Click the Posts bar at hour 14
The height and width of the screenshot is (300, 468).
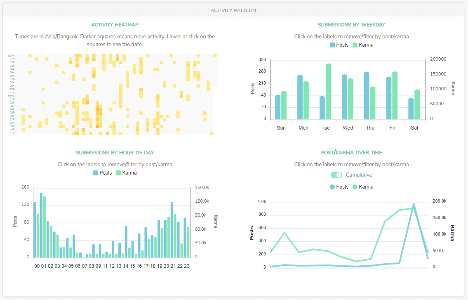tap(126, 242)
